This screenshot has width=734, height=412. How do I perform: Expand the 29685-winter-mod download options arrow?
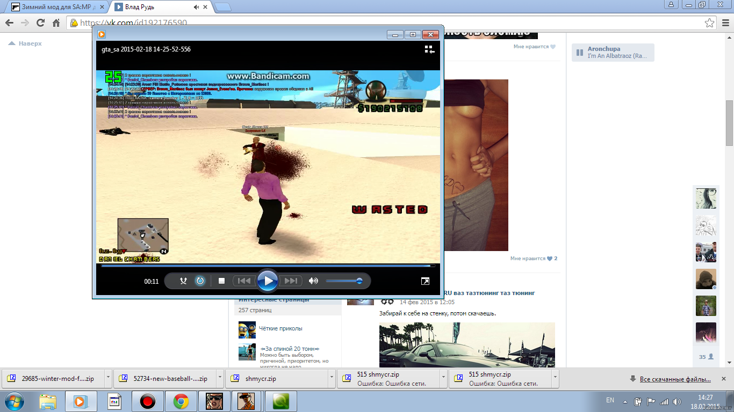(108, 377)
